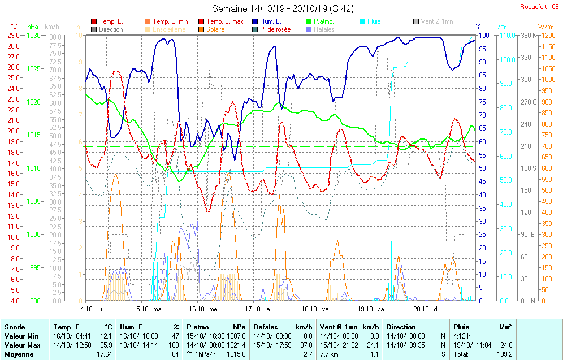Click the 'Valeur Max' row label
This screenshot has width=563, height=360.
(x=22, y=345)
